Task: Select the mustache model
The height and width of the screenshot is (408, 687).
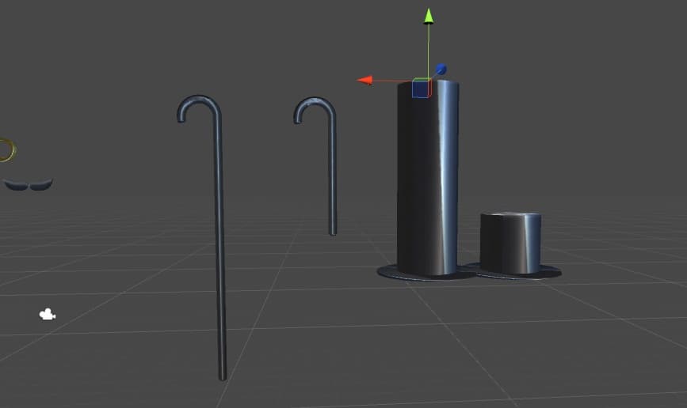Action: coord(29,184)
